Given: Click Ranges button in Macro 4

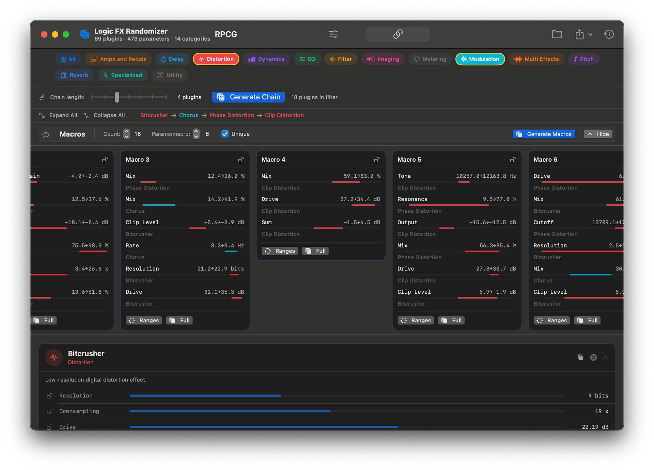Looking at the screenshot, I should [280, 251].
